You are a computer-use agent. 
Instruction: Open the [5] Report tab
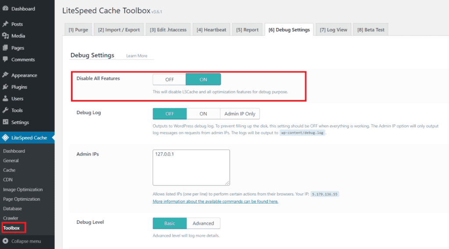pos(247,29)
